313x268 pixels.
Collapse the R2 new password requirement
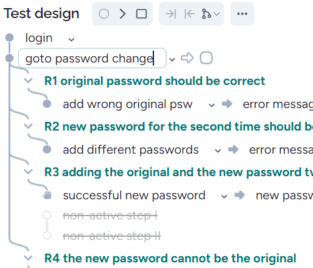click(x=28, y=126)
